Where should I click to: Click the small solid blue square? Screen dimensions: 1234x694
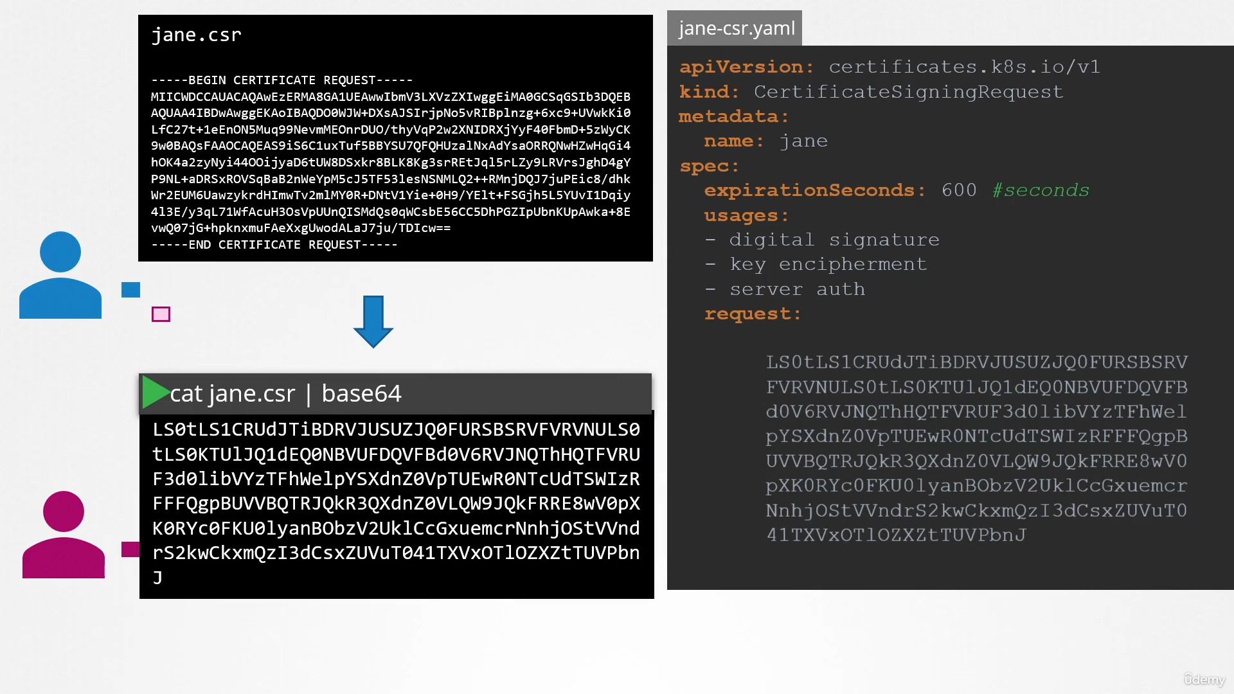point(130,290)
